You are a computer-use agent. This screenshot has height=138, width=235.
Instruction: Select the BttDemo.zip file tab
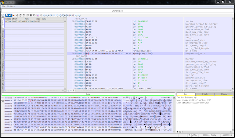[117, 11]
